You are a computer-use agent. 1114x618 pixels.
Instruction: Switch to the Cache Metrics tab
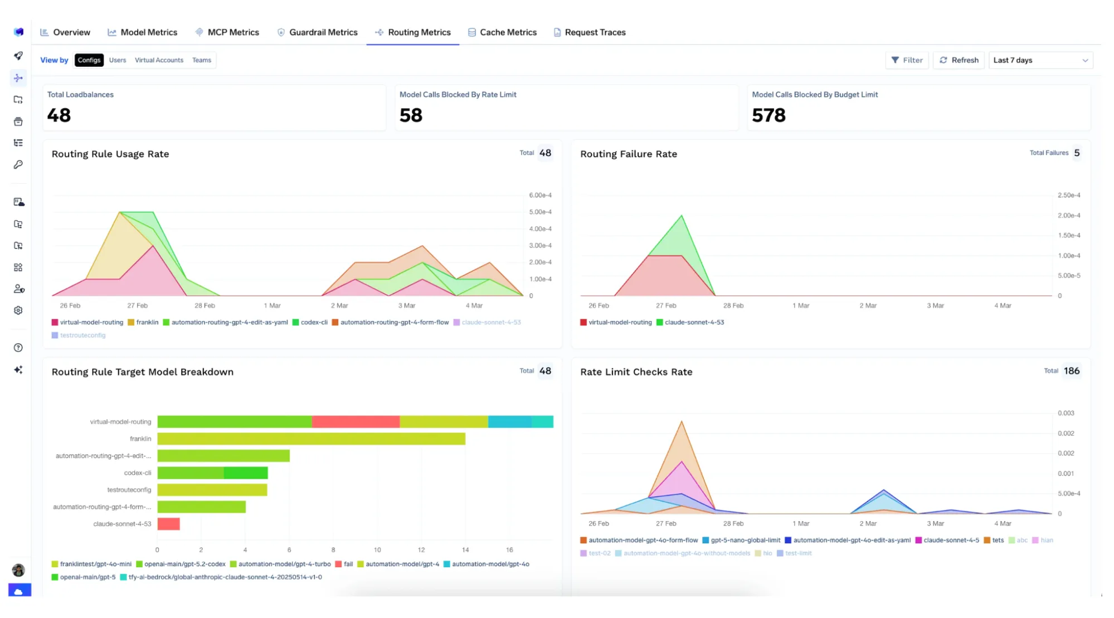point(502,32)
